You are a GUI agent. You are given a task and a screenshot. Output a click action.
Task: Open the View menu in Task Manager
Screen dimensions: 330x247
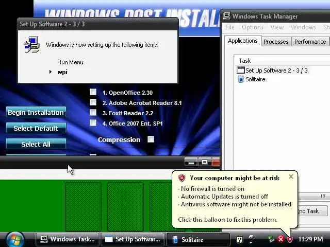[277, 27]
